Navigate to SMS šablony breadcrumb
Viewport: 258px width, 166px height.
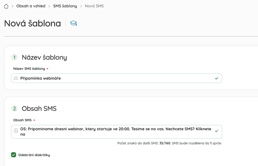[x=65, y=6]
